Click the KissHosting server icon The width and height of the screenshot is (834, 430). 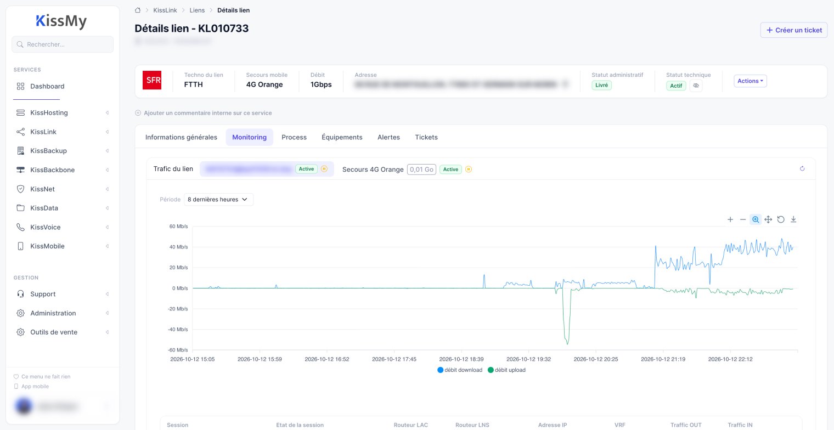(x=20, y=112)
